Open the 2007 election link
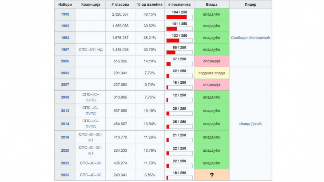 pos(65,84)
